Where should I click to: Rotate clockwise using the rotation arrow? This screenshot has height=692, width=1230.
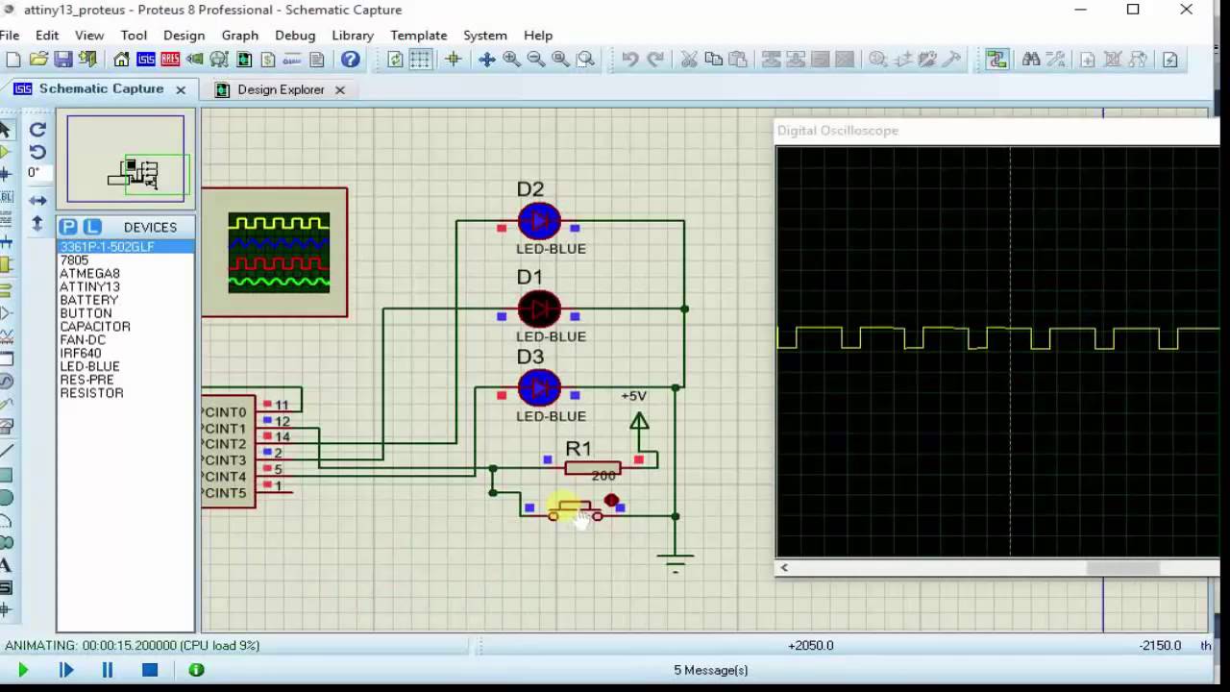(37, 129)
